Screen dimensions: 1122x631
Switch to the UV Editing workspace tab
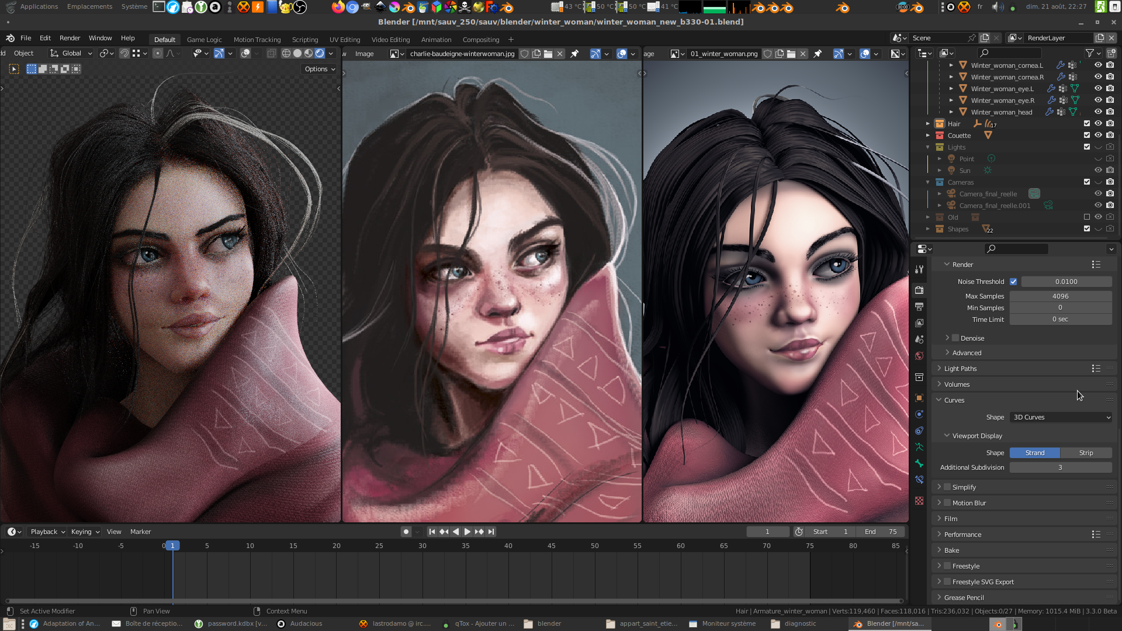pyautogui.click(x=345, y=40)
